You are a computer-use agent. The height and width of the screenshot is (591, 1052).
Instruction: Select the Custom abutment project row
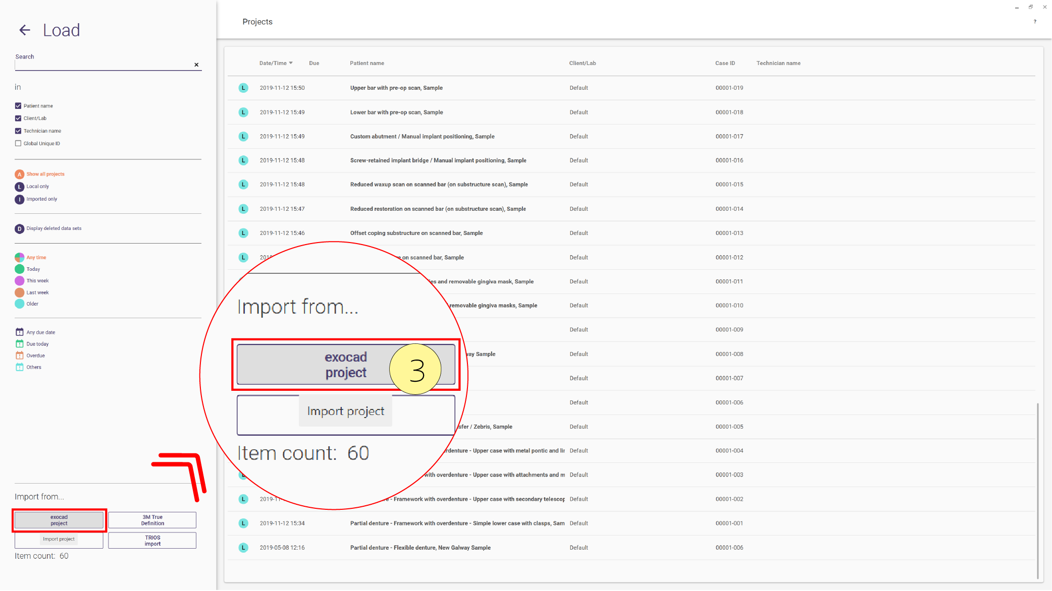[x=631, y=137]
